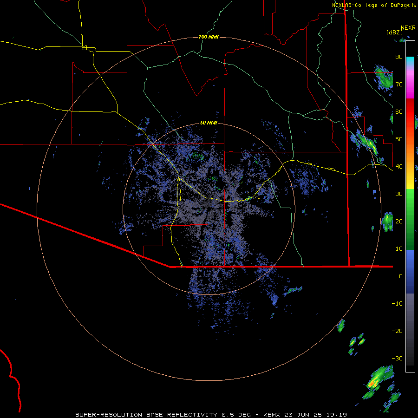418x418 pixels.
Task: Click the 0 value on the dBZ scale
Action: pyautogui.click(x=401, y=276)
